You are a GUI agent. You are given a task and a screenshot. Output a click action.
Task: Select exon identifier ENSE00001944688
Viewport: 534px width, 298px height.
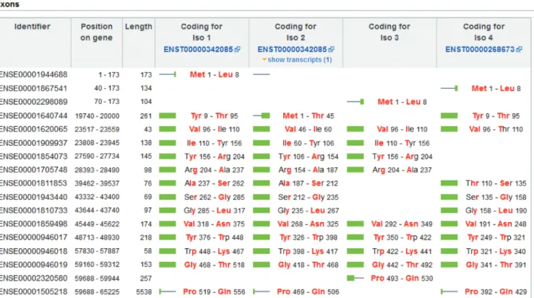(x=33, y=74)
